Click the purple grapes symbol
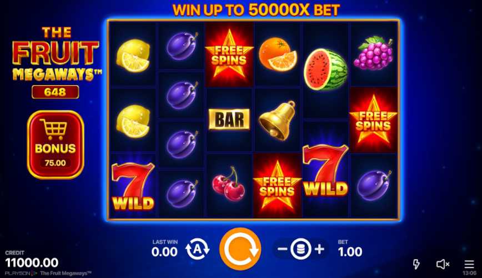 [x=374, y=53]
